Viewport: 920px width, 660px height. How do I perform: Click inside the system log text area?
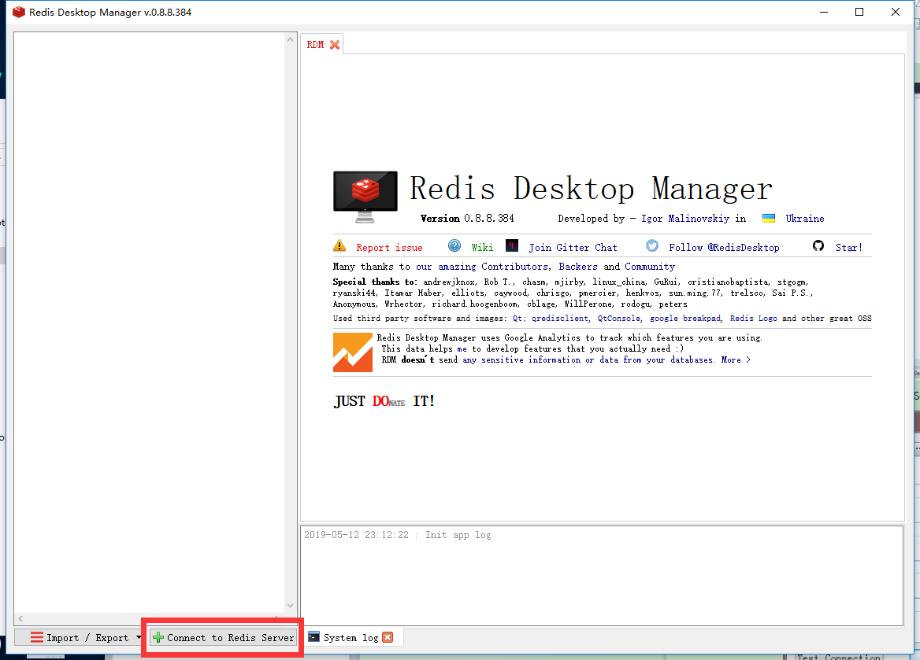click(602, 576)
